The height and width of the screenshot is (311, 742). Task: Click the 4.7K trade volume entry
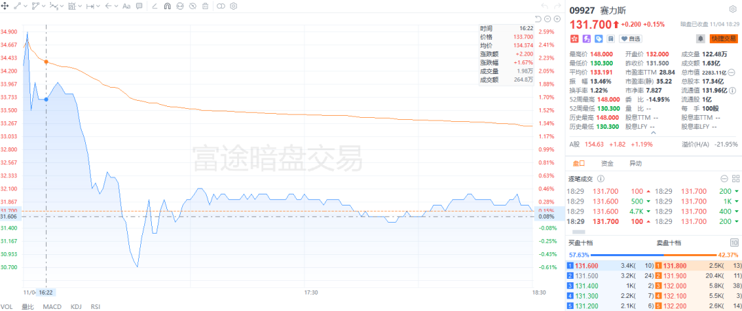[637, 212]
